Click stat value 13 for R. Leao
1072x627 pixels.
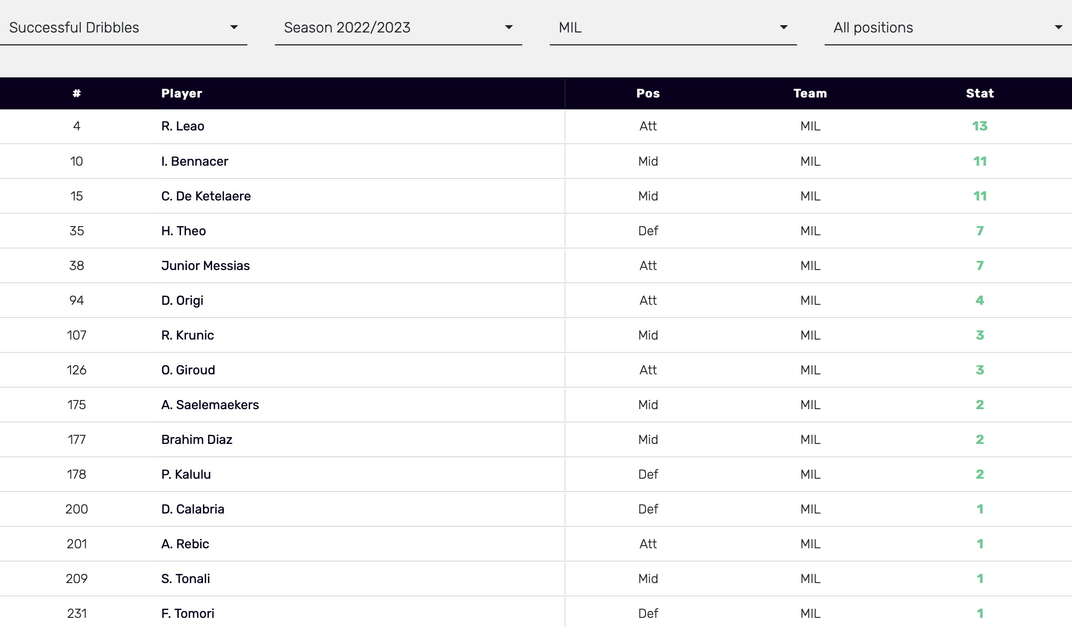coord(980,126)
